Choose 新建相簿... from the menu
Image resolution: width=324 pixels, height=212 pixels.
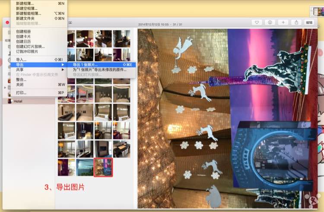(38, 3)
